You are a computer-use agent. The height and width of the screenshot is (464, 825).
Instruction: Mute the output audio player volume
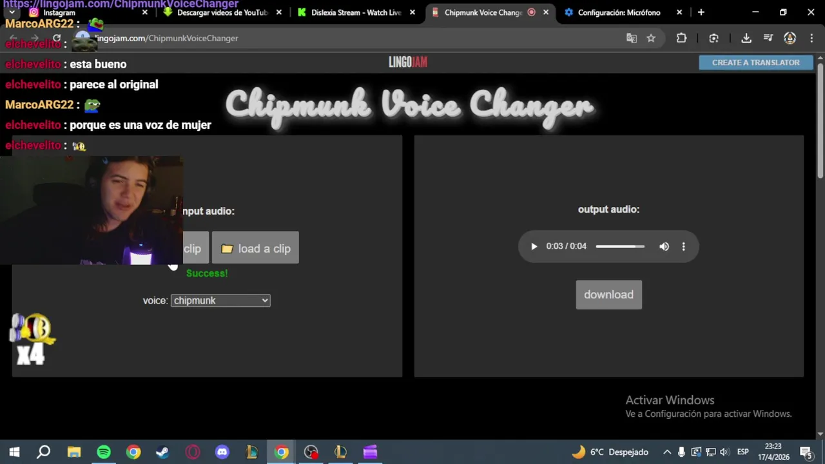pyautogui.click(x=664, y=246)
